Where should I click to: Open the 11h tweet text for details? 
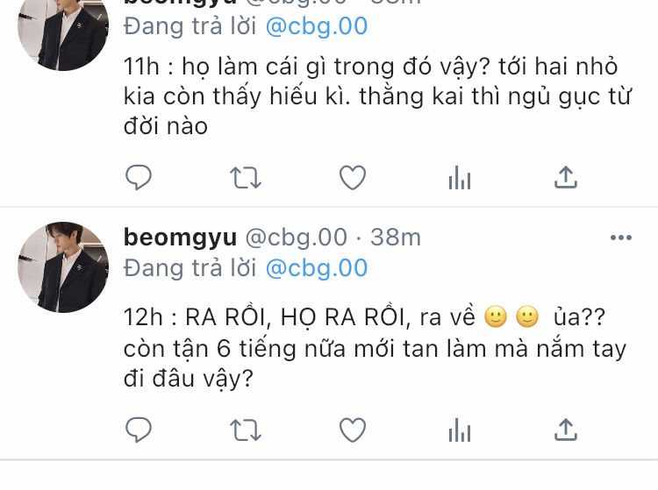(x=377, y=96)
